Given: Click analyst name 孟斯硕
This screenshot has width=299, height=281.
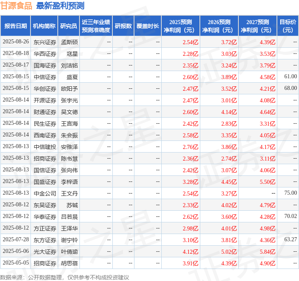Looking at the screenshot, I should click(69, 42).
